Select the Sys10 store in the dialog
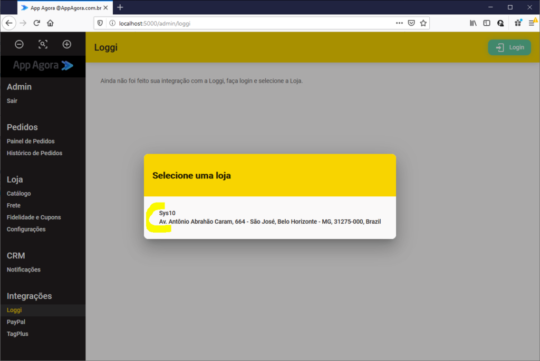 pyautogui.click(x=270, y=217)
